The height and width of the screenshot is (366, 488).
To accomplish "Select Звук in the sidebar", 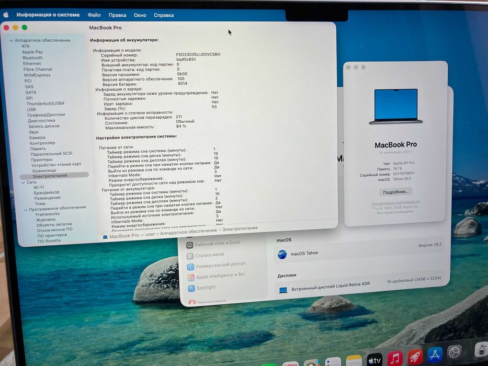I will coord(33,132).
